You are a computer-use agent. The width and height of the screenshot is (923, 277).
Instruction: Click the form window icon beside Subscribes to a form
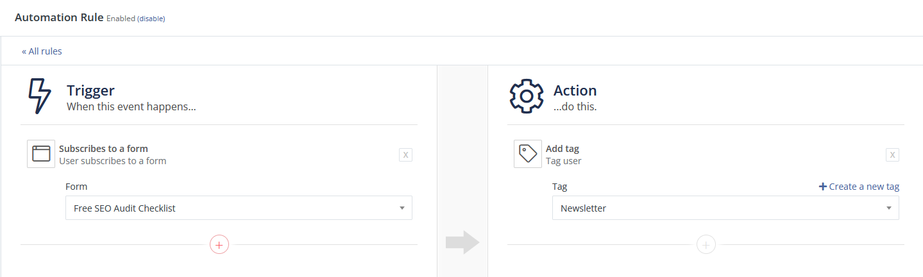tap(41, 154)
